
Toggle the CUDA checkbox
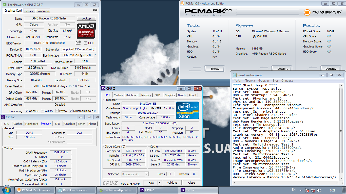coord(43,111)
